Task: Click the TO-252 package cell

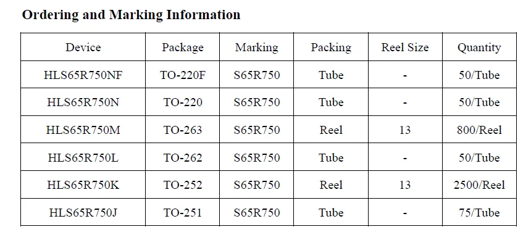Action: tap(183, 185)
